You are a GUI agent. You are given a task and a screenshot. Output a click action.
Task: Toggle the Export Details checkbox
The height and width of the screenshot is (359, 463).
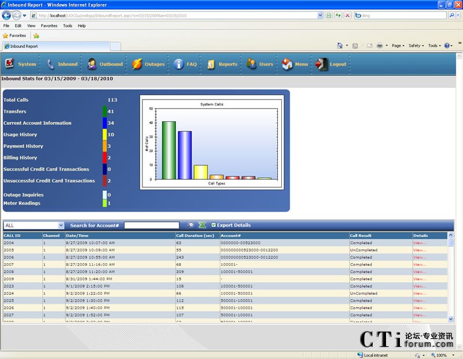[214, 225]
